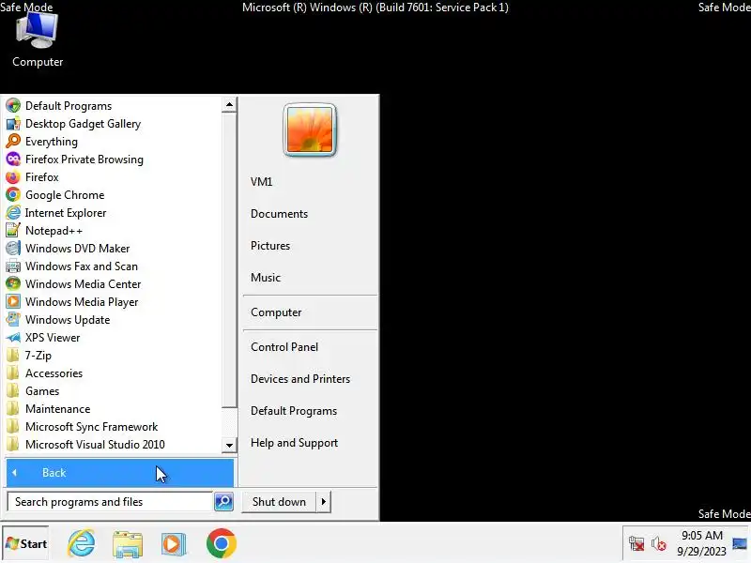Viewport: 751px width, 563px height.
Task: Open Help and Support
Action: pos(295,443)
